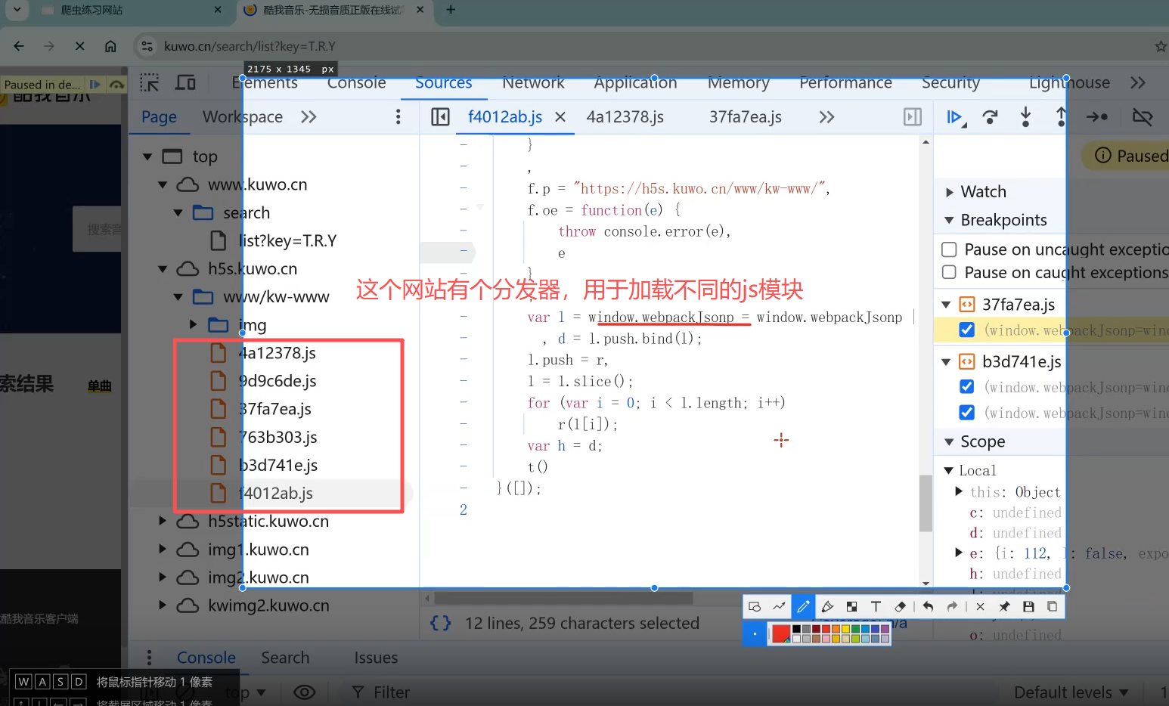This screenshot has height=706, width=1169.
Task: Copy the screenshot to clipboard
Action: click(1052, 606)
